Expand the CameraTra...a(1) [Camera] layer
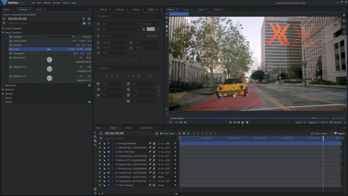 tap(100, 181)
